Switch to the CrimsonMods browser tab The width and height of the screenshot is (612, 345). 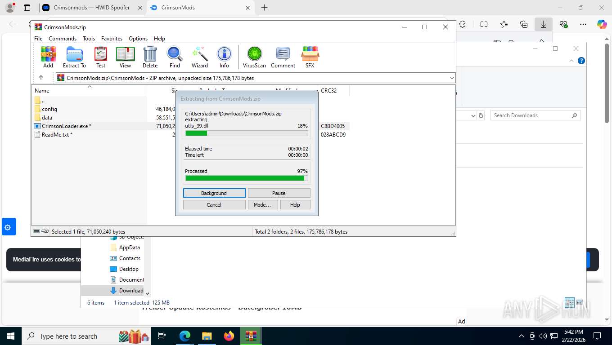[x=200, y=8]
